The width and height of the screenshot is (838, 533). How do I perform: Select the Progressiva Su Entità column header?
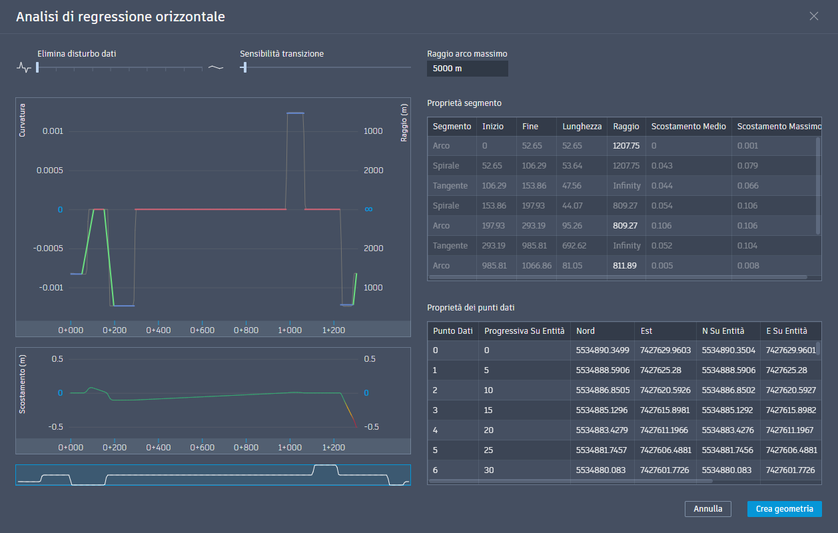(524, 330)
